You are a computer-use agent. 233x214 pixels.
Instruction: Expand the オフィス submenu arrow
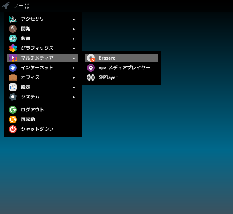[x=73, y=78]
